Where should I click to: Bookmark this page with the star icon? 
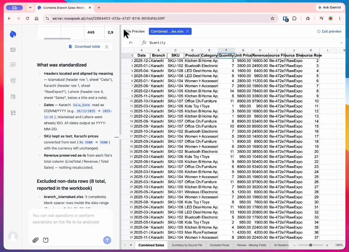tap(272, 18)
